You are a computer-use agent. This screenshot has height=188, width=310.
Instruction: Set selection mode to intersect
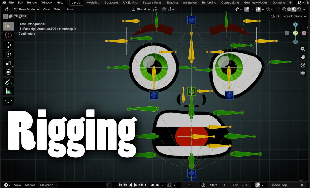[25, 16]
